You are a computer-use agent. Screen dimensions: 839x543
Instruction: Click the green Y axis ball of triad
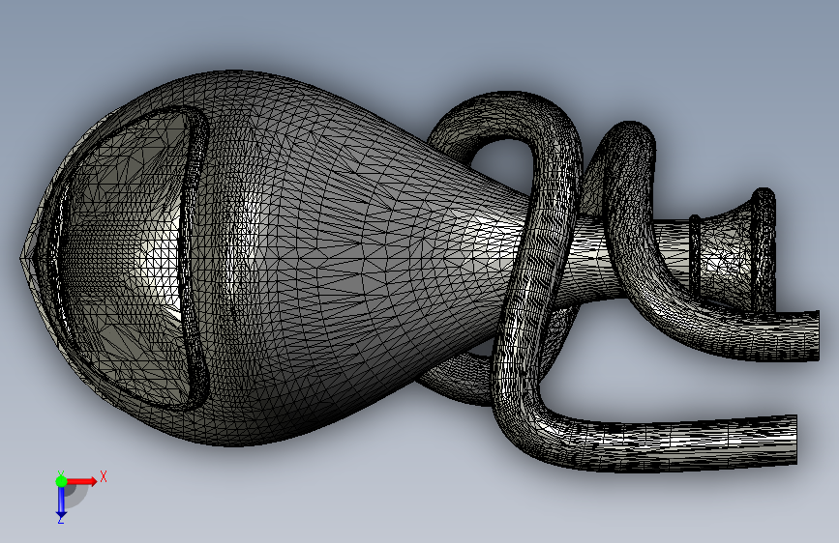tap(61, 481)
